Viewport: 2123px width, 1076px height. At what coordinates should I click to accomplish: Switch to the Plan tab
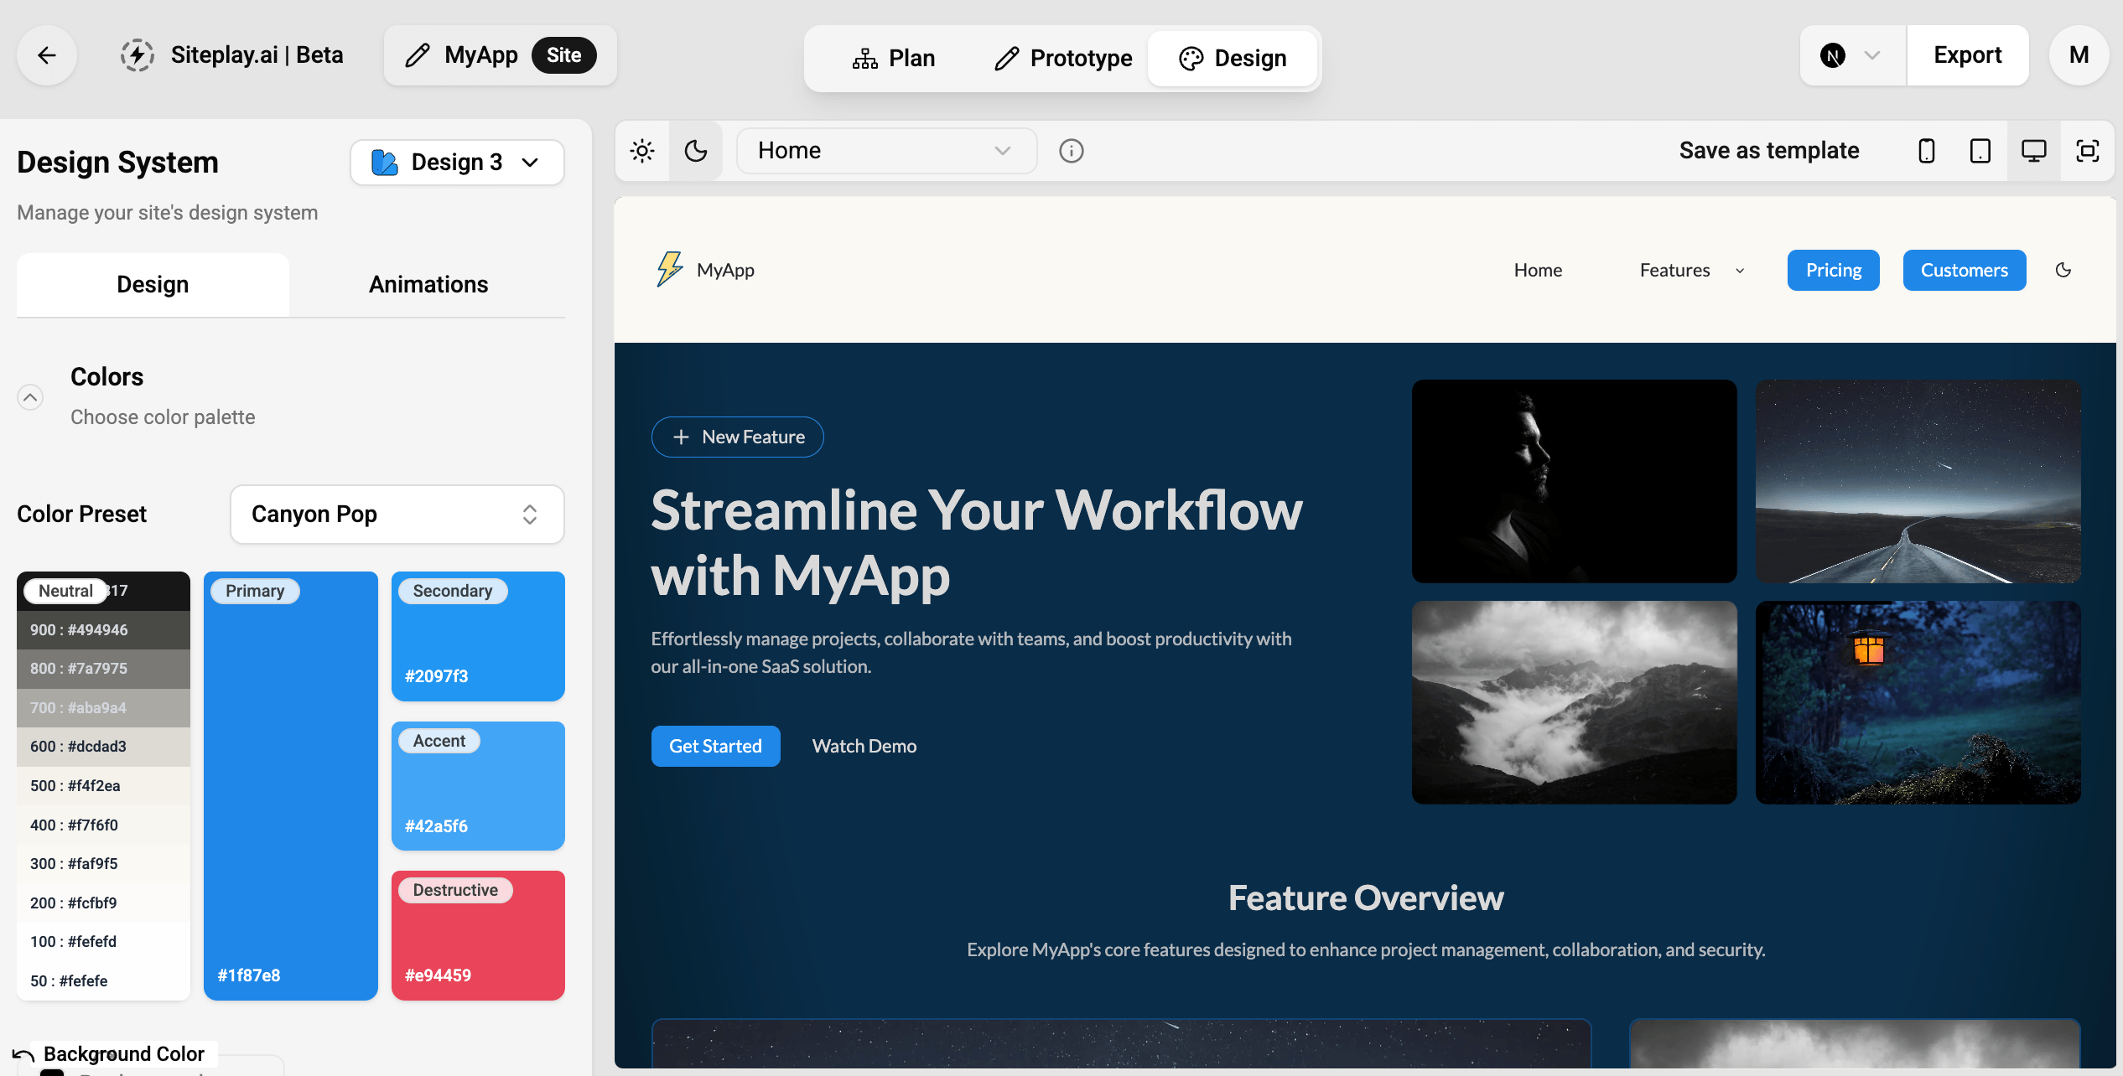(x=893, y=59)
